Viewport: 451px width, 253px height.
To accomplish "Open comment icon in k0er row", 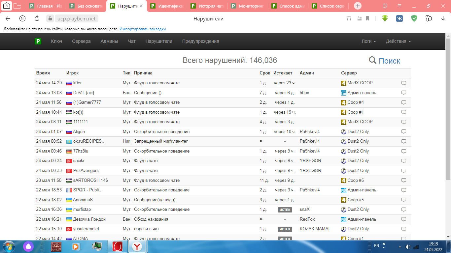I will coord(403,83).
